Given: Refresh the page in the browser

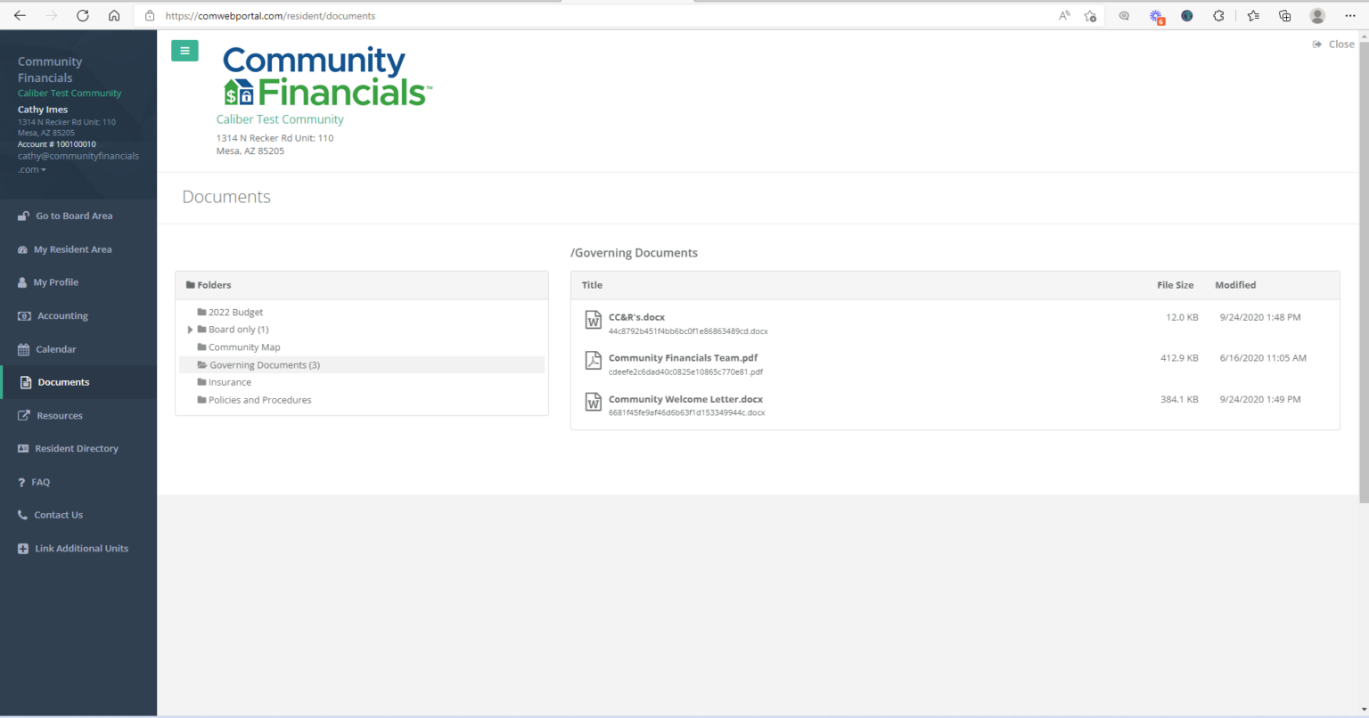Looking at the screenshot, I should click(x=83, y=15).
